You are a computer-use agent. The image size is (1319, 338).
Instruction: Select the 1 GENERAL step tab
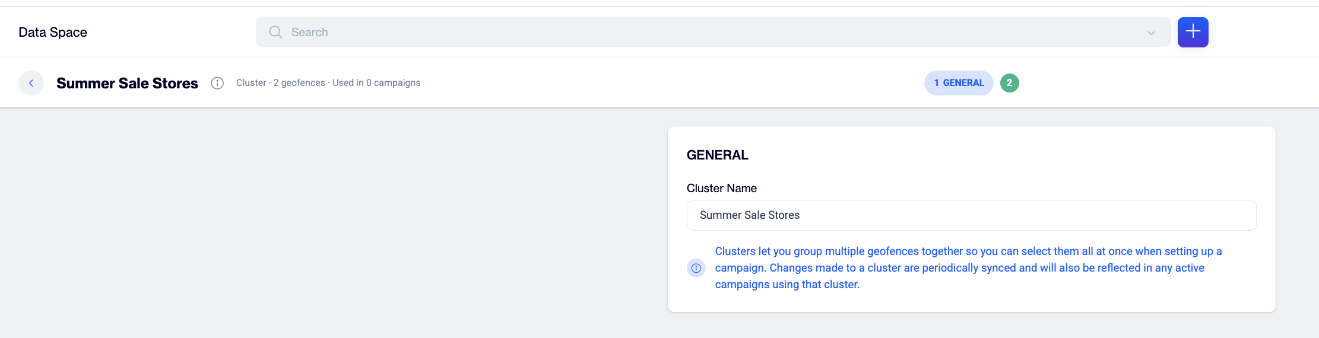[959, 83]
